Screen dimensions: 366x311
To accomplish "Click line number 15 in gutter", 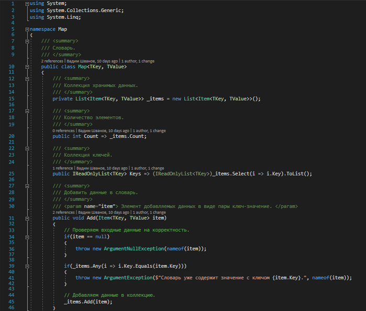I will (12, 99).
